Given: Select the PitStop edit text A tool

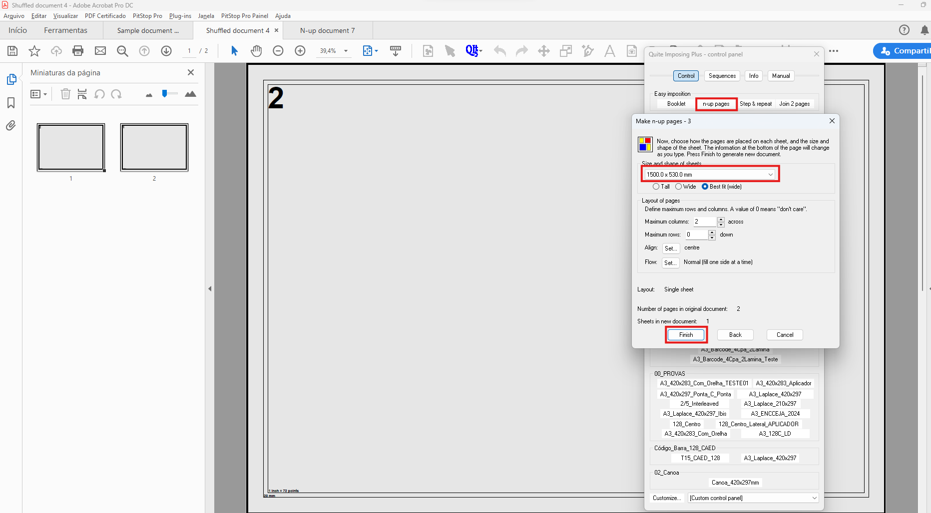Looking at the screenshot, I should (x=610, y=51).
